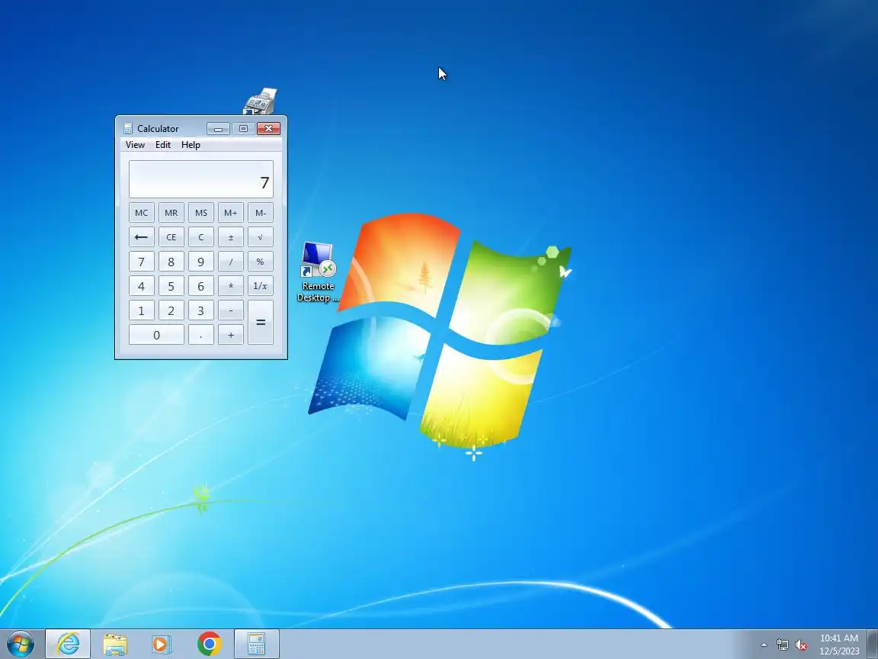This screenshot has height=659, width=878.
Task: Click the multiply (*) key
Action: [x=231, y=286]
